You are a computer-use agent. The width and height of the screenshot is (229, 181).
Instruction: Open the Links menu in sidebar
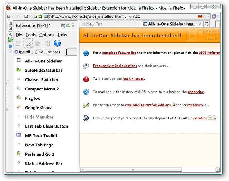point(62,35)
